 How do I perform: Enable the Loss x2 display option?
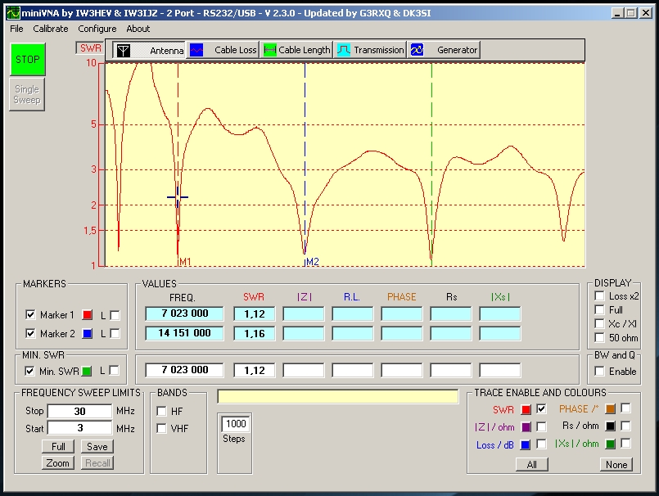(600, 296)
